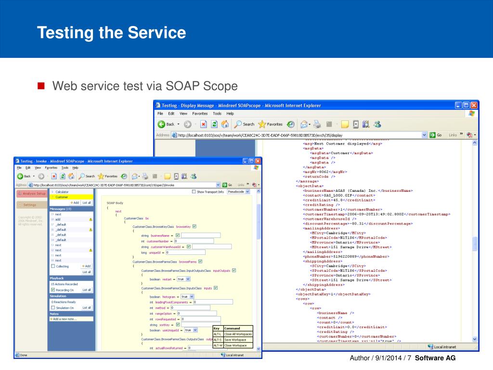Toggle the browseParms checkbox
The width and height of the screenshot is (493, 370).
(x=200, y=262)
